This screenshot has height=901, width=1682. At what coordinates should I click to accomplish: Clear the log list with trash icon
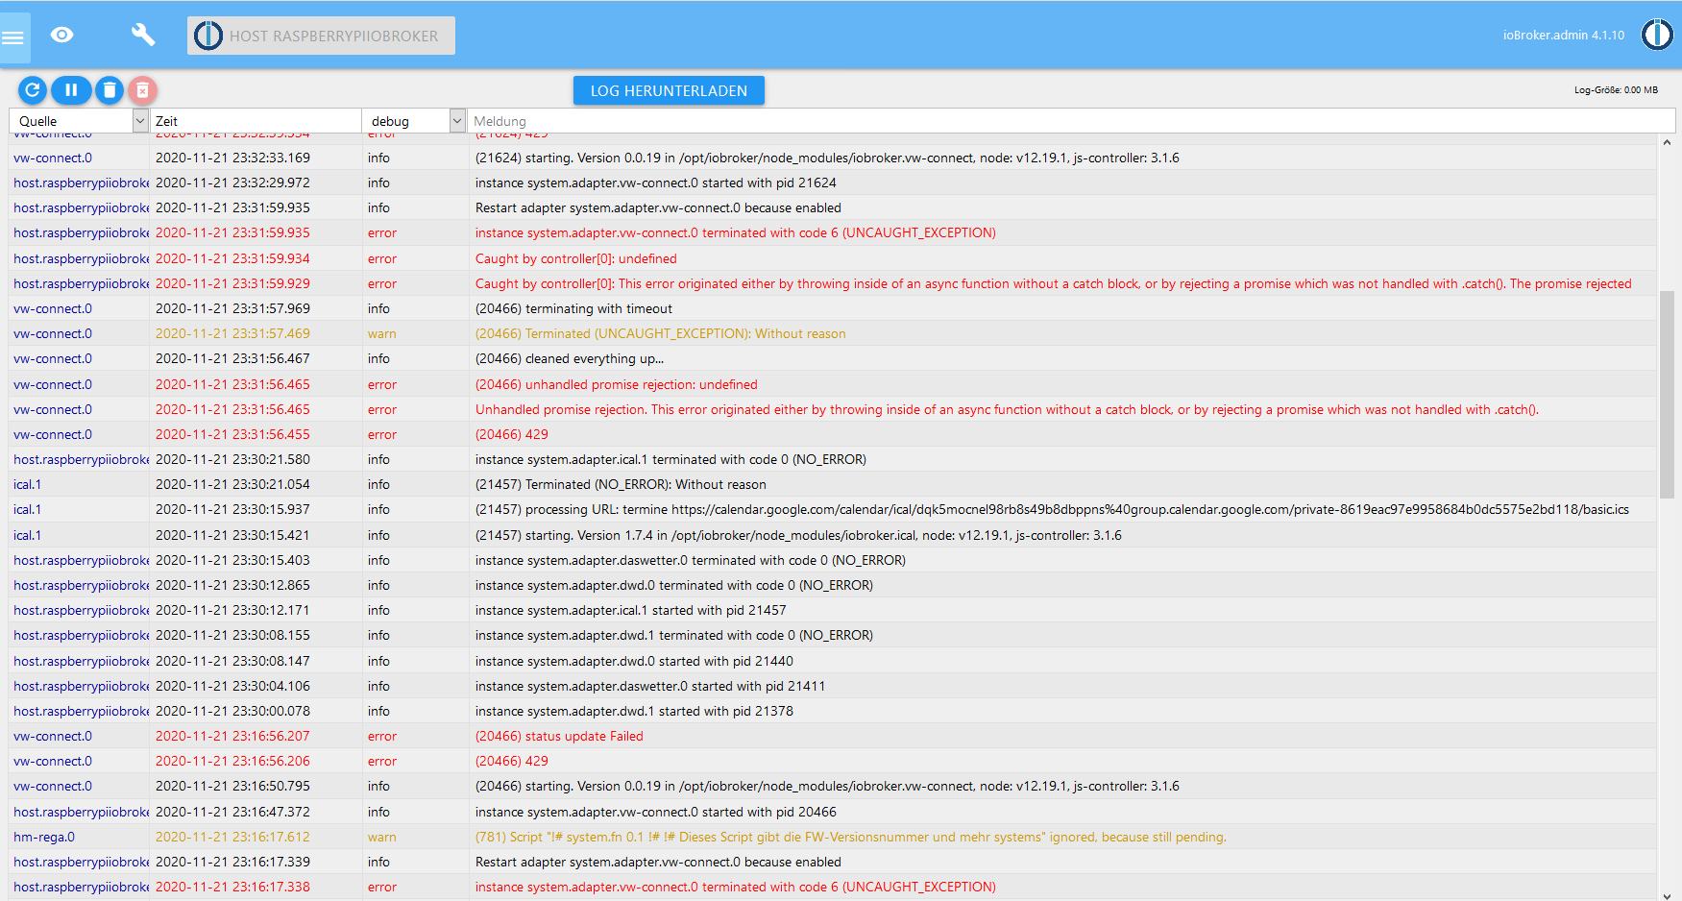click(110, 90)
